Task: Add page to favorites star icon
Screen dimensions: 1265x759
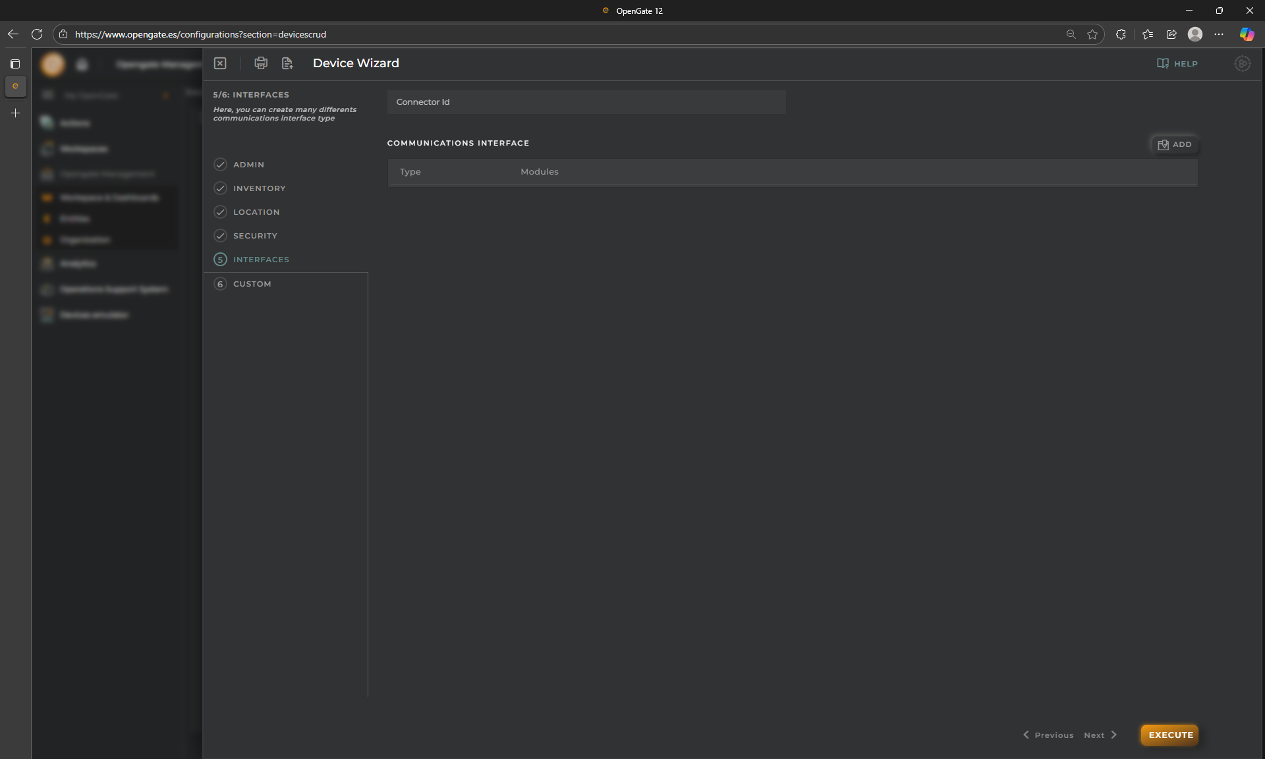Action: (x=1092, y=34)
